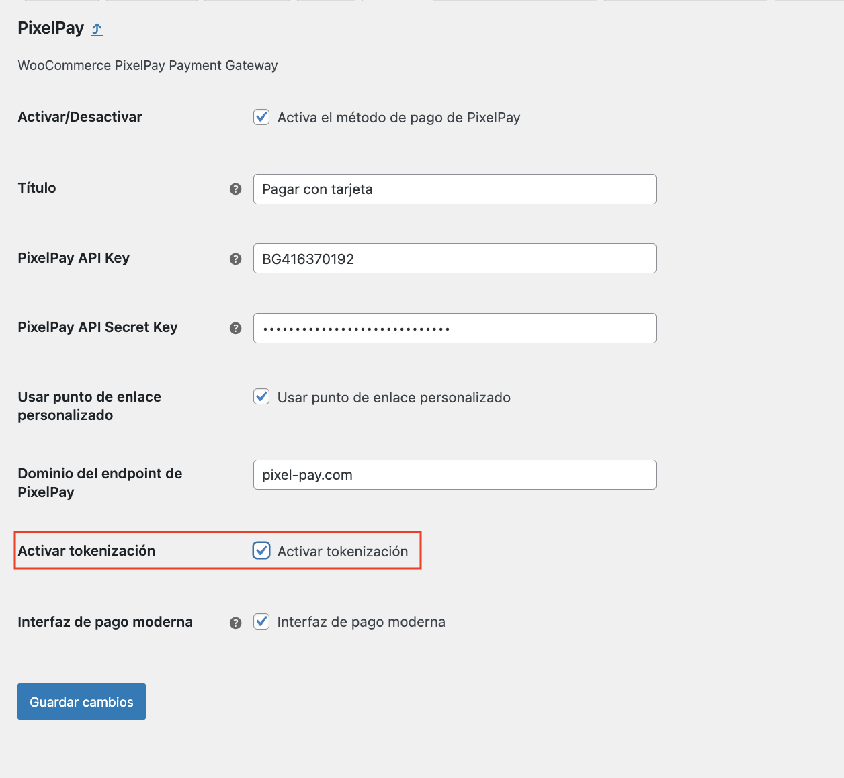Screen dimensions: 844x778
Task: Click the Dominio del endpoint de PixelPay label
Action: coord(100,482)
